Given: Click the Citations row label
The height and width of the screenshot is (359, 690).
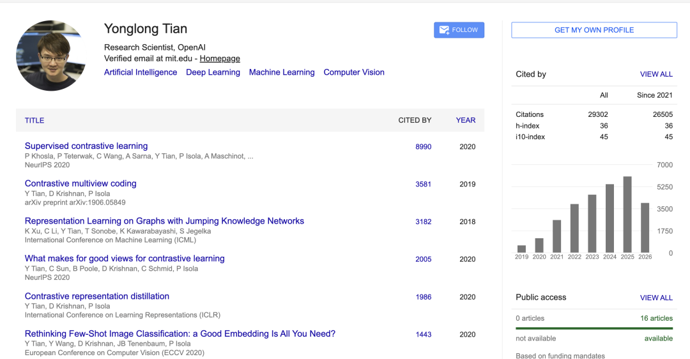Looking at the screenshot, I should pos(530,114).
